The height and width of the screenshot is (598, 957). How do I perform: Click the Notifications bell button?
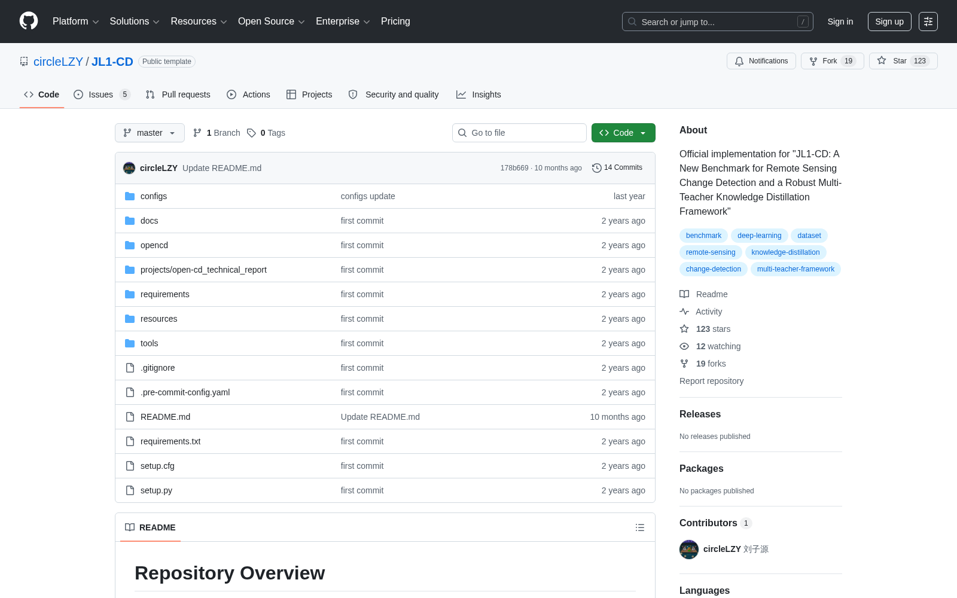761,61
